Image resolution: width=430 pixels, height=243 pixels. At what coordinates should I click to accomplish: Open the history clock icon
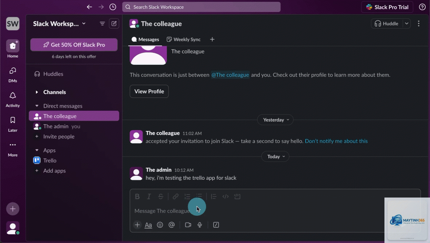point(113,7)
